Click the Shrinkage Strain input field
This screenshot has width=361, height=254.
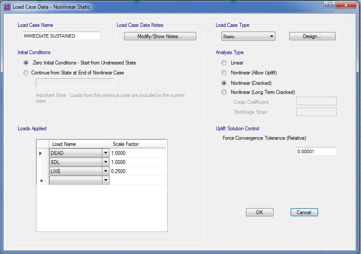316,112
